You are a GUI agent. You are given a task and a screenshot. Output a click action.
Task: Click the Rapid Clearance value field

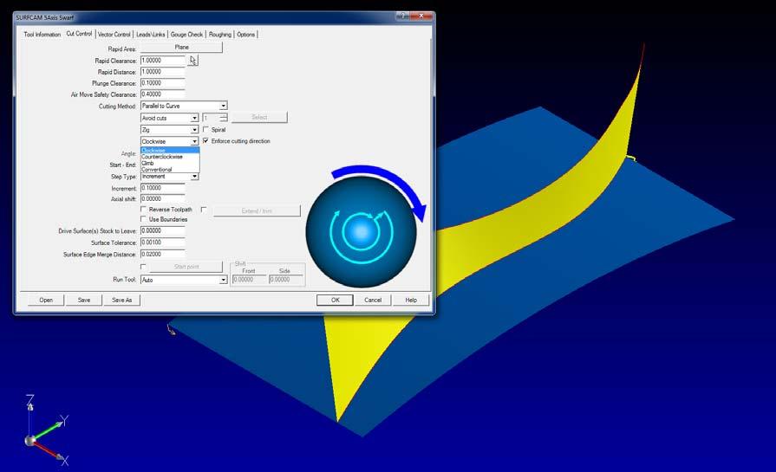pos(163,61)
